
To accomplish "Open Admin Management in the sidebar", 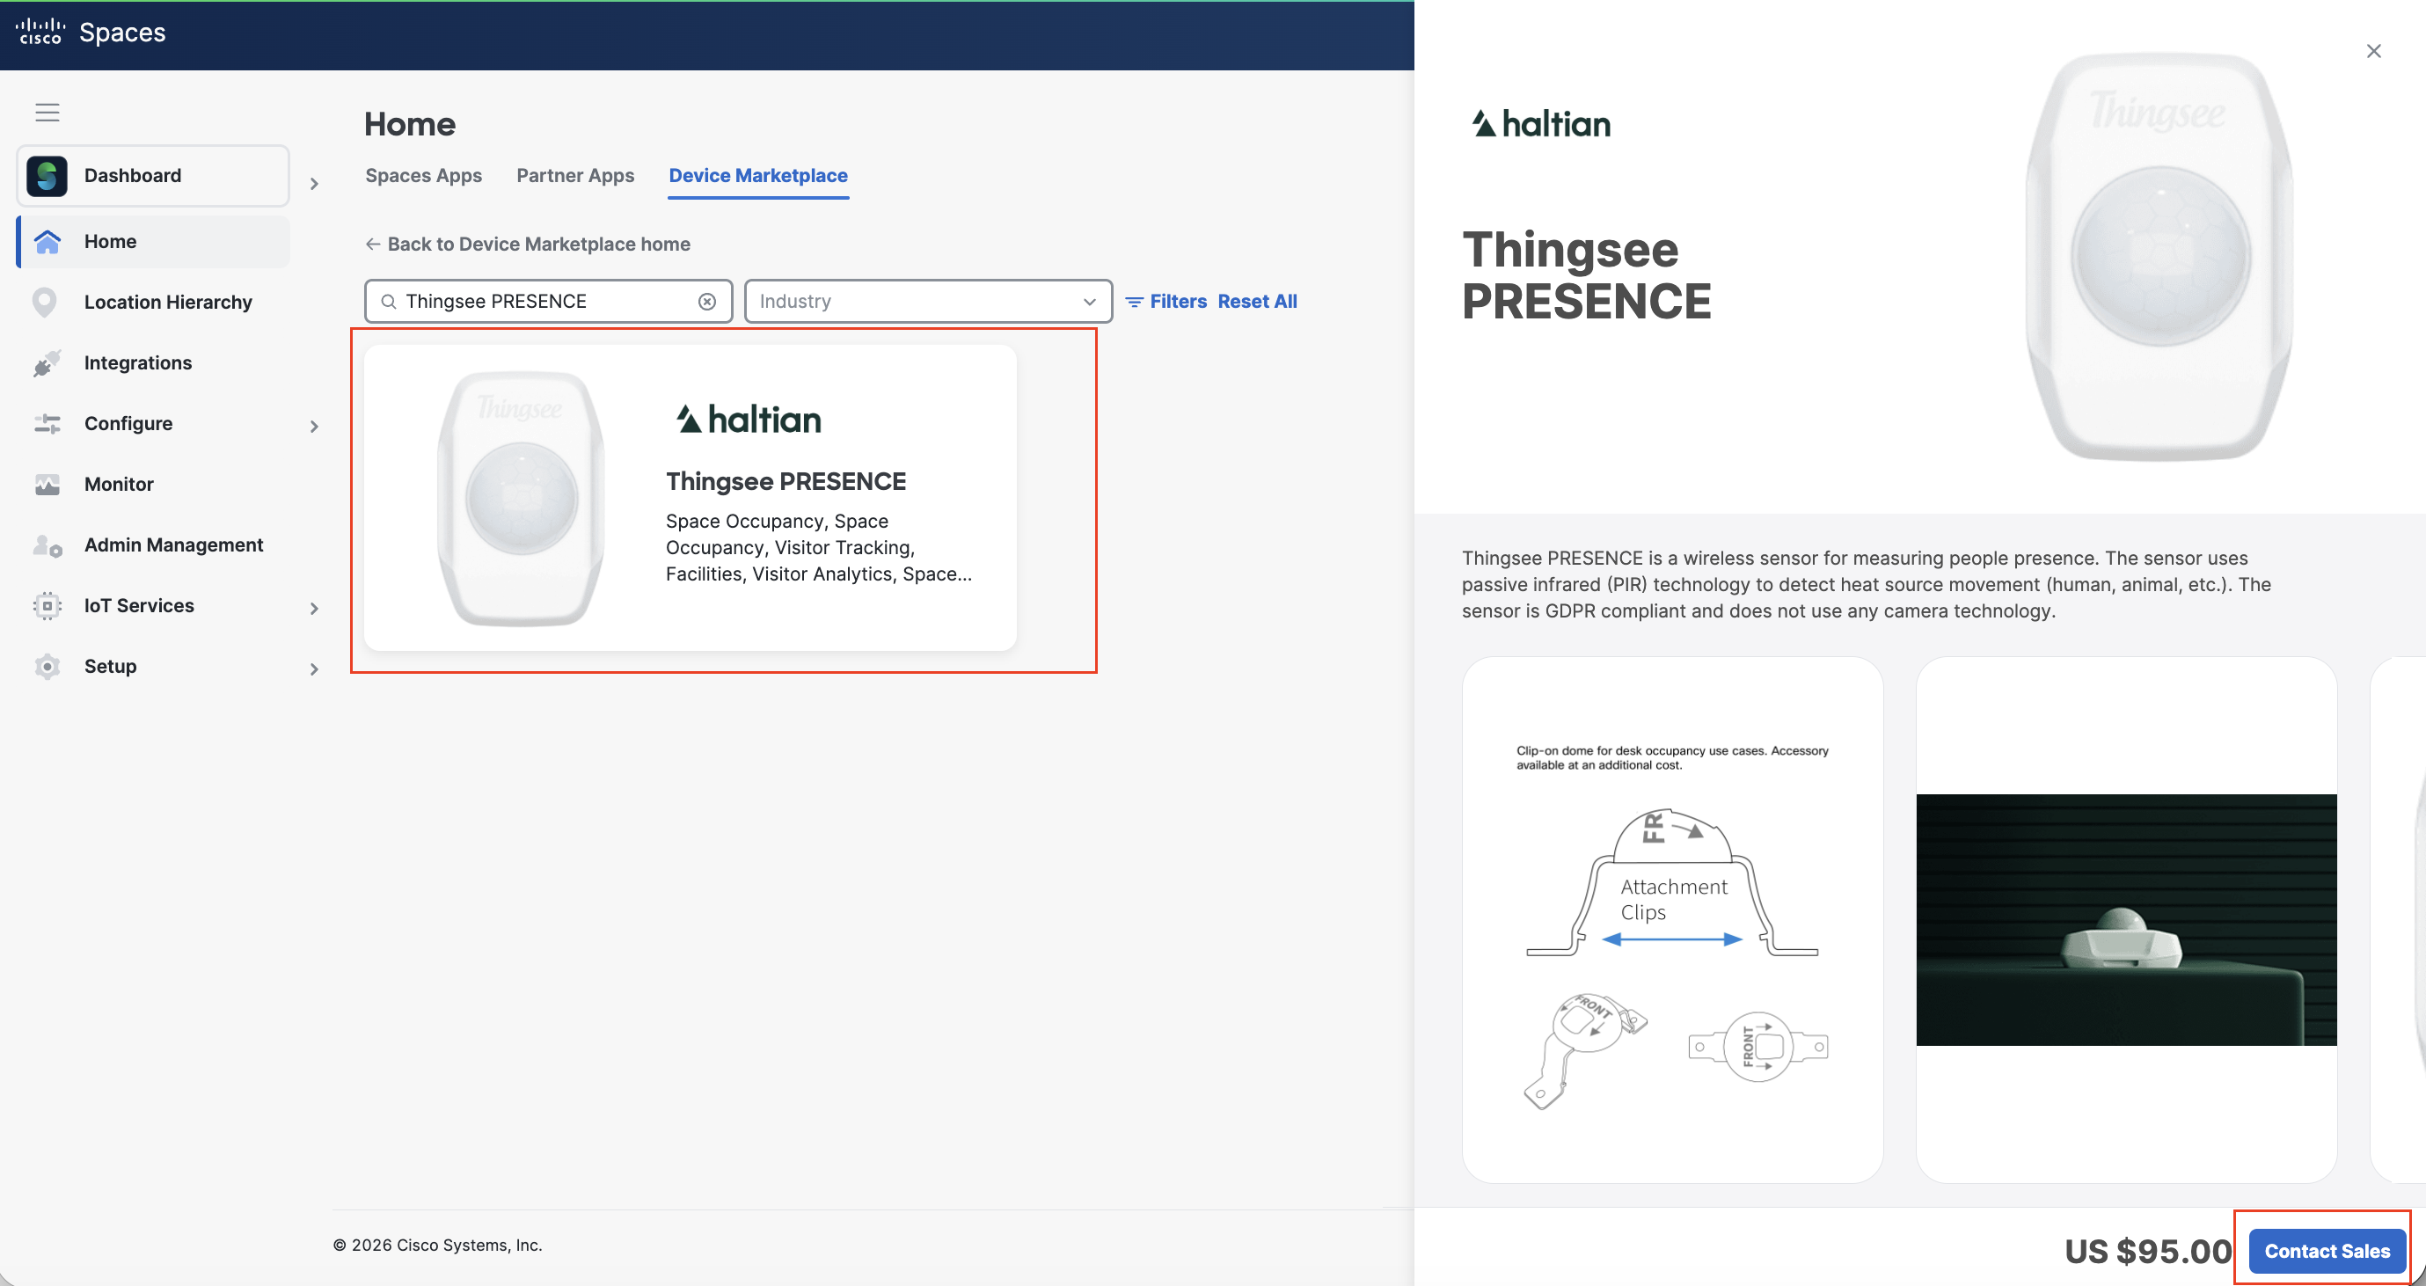I will point(154,545).
